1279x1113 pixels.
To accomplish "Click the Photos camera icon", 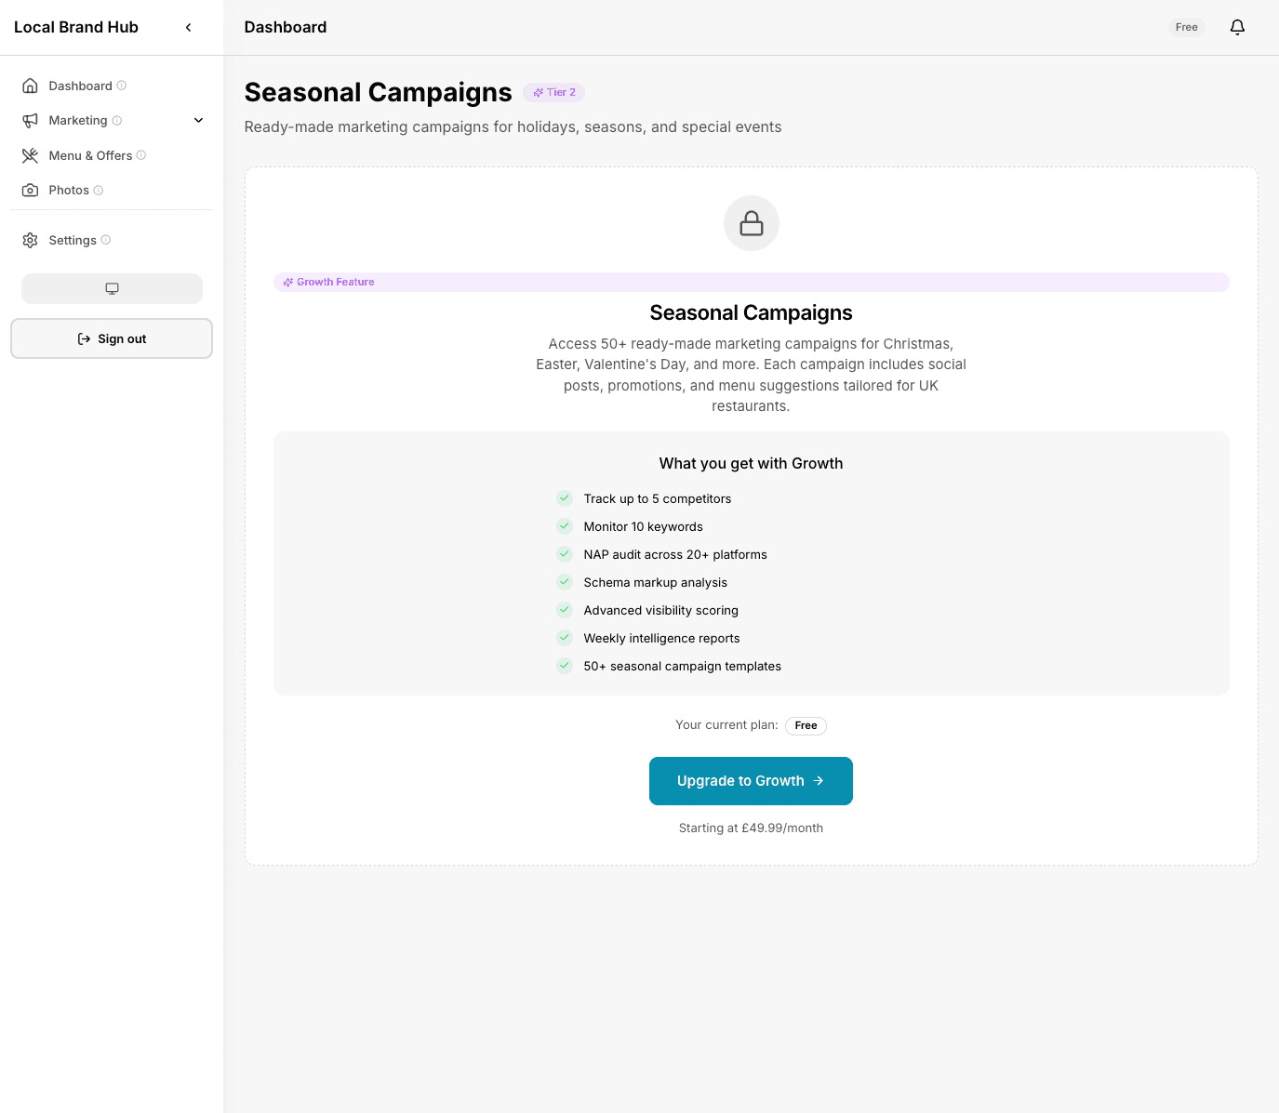I will tap(31, 190).
